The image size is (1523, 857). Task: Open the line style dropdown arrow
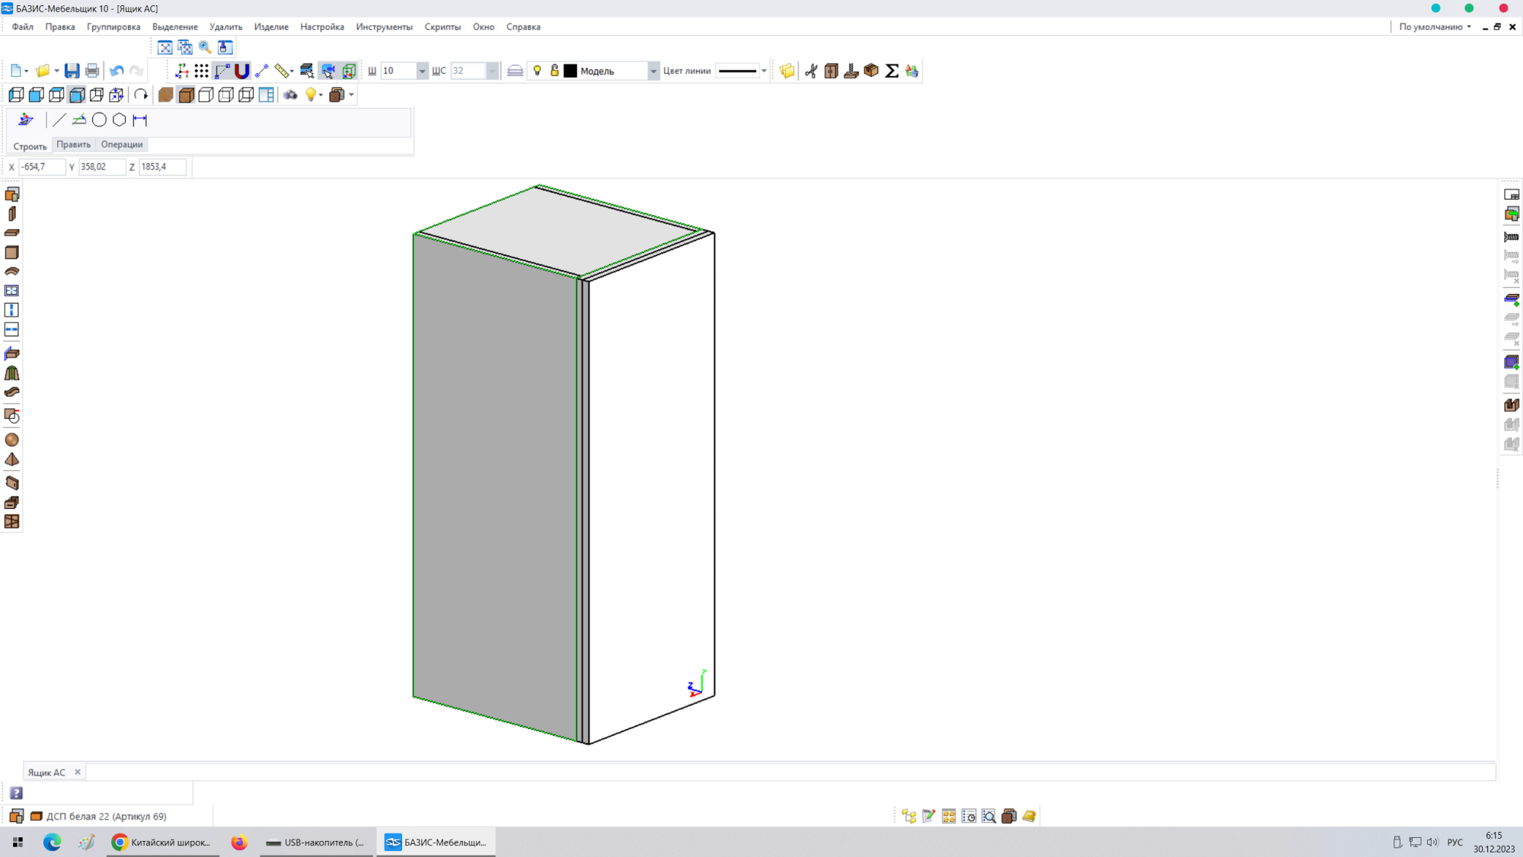coord(764,71)
